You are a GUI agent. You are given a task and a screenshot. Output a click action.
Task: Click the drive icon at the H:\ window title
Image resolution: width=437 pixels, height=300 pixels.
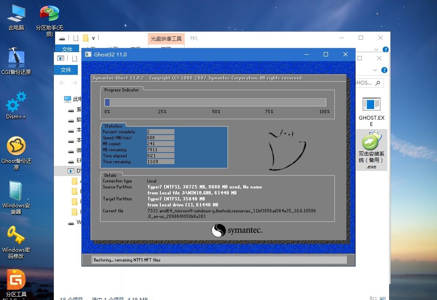pos(62,38)
